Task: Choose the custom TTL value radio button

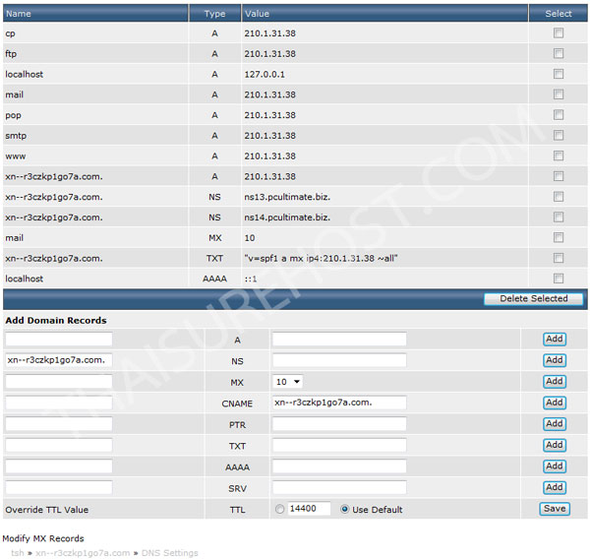Action: click(280, 510)
